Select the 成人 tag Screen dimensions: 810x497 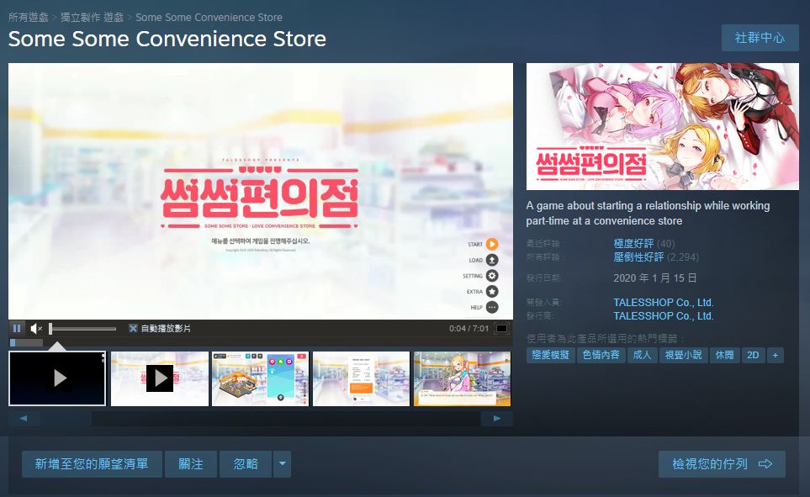(x=642, y=355)
